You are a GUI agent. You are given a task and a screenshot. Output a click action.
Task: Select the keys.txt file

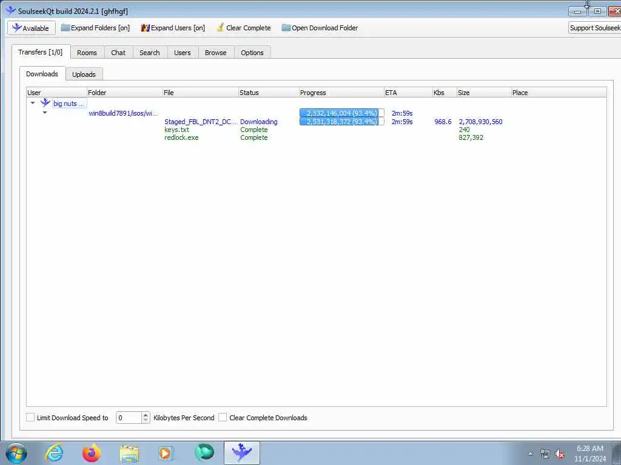(x=176, y=130)
